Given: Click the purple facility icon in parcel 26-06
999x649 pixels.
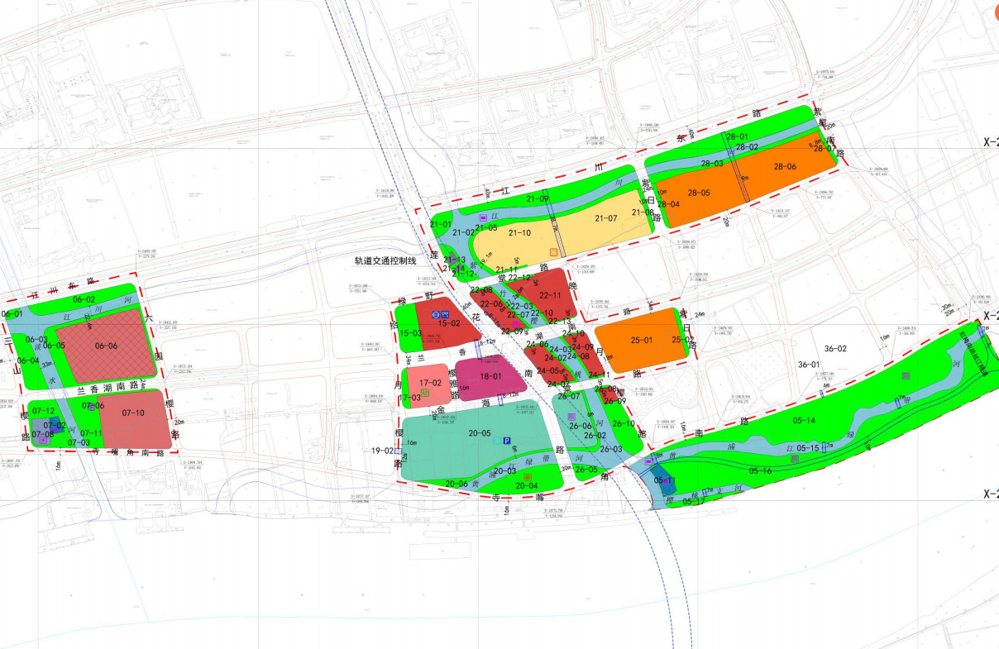Looking at the screenshot, I should pos(571,417).
